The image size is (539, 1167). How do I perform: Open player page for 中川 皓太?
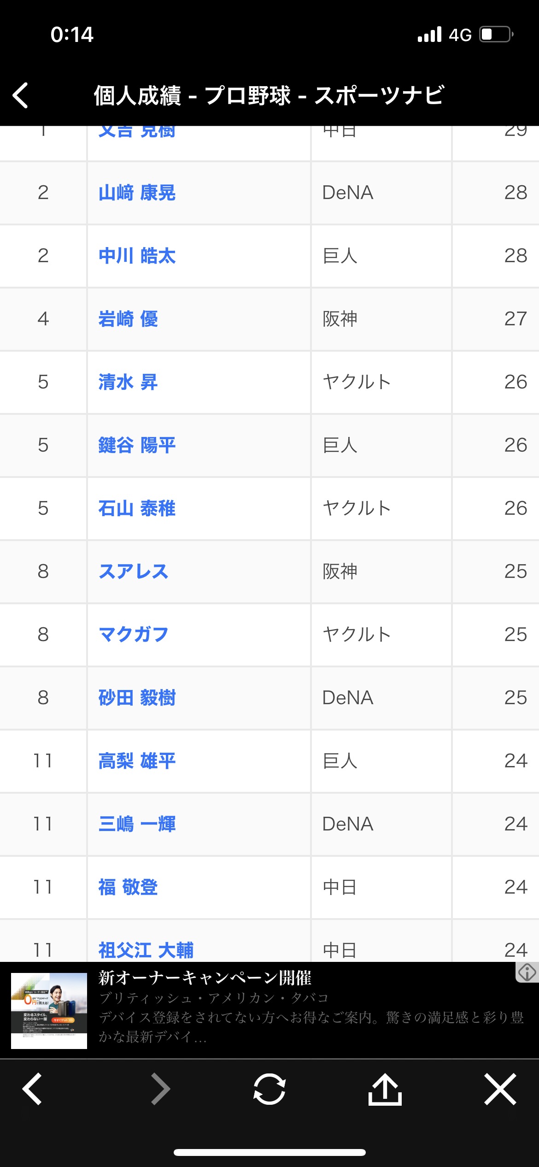(137, 256)
